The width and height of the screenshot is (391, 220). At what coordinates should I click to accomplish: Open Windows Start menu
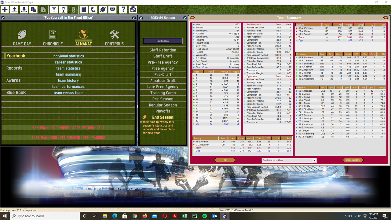click(x=5, y=216)
